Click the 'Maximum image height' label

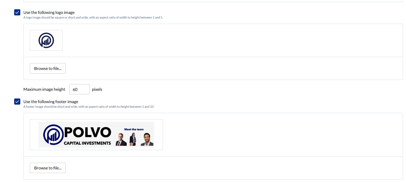[x=44, y=89]
